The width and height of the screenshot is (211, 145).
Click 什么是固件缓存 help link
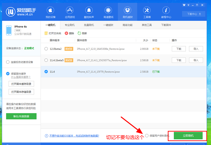pyautogui.click(x=20, y=77)
